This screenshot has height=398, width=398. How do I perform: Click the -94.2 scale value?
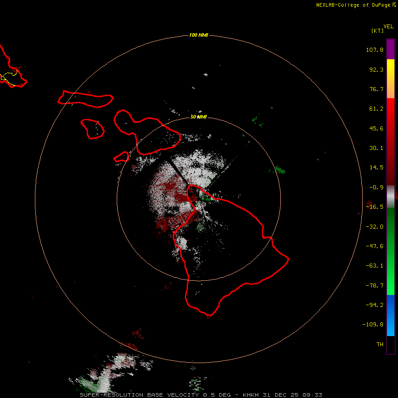[x=375, y=305]
